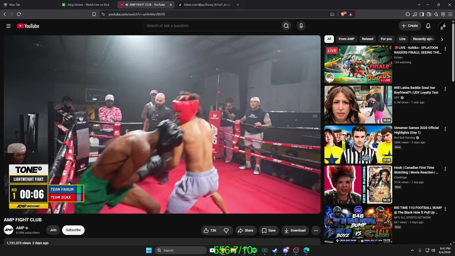Go back in browser history
Image resolution: width=455 pixels, height=256 pixels.
(x=5, y=14)
